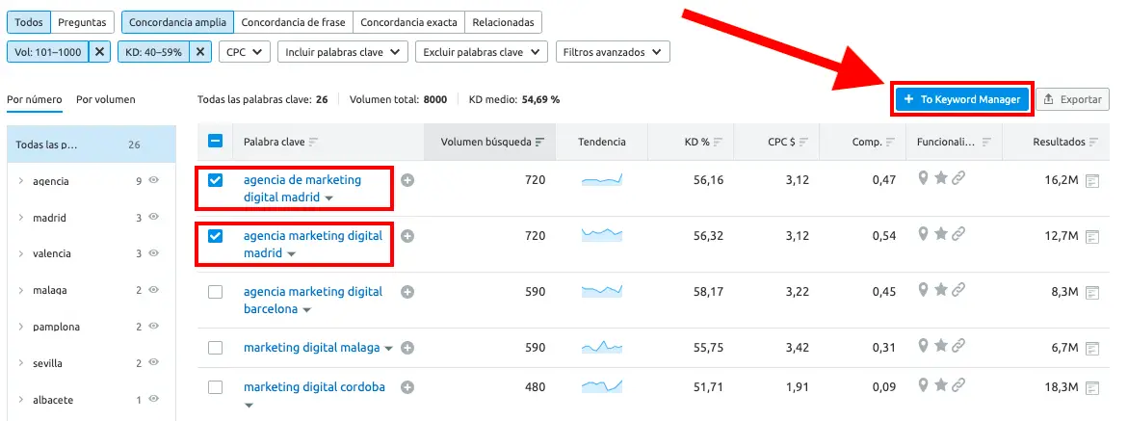Switch to Concordancia exacta tab
Image resolution: width=1128 pixels, height=421 pixels.
408,21
